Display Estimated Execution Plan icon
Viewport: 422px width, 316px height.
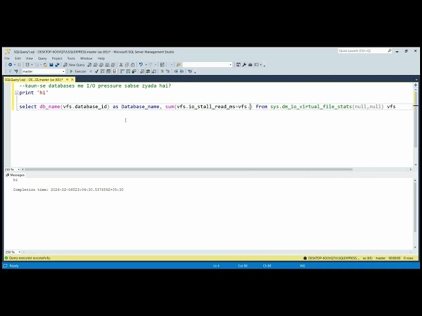click(x=102, y=72)
